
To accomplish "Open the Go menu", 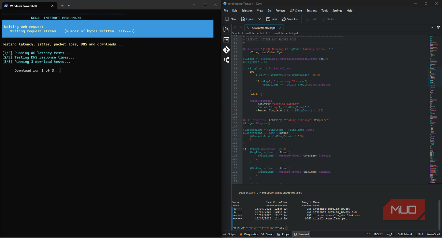I will pyautogui.click(x=269, y=11).
